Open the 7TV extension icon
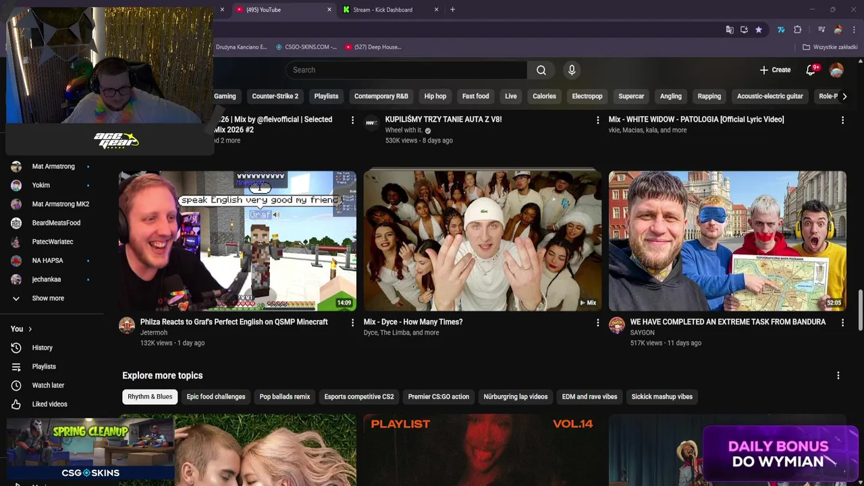The width and height of the screenshot is (864, 486). point(781,30)
